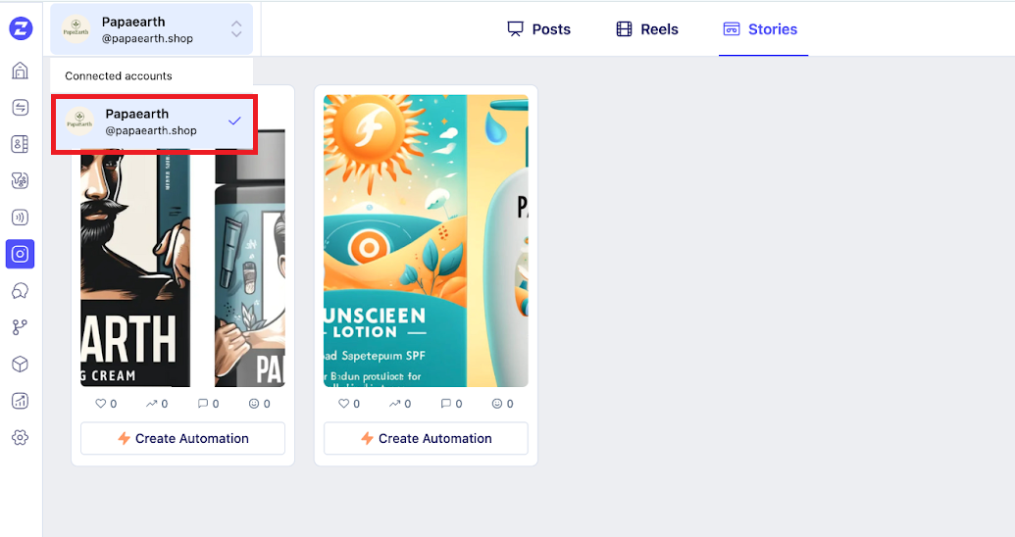Switch to the Stories tab
1015x537 pixels.
pos(761,29)
